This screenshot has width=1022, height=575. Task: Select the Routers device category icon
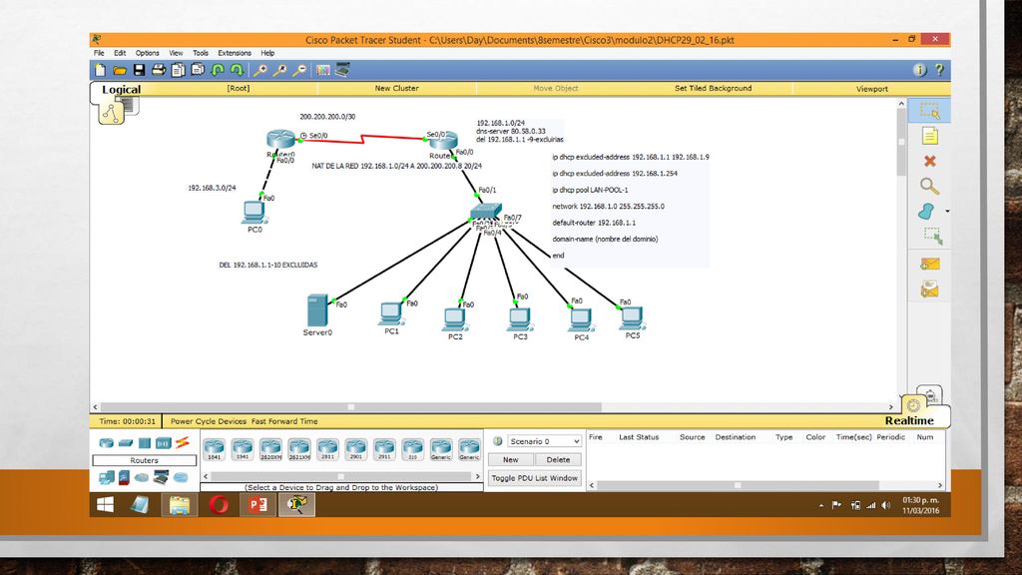(106, 442)
